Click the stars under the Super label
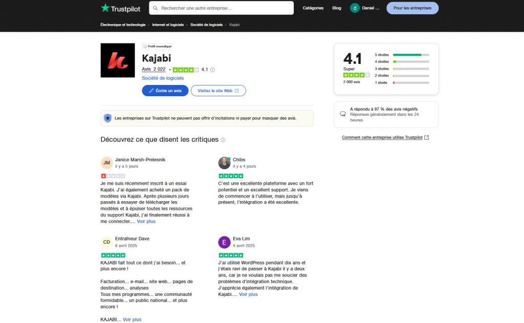This screenshot has width=524, height=323. 356,75
